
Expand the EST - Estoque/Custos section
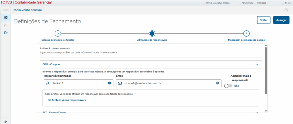tap(257, 113)
